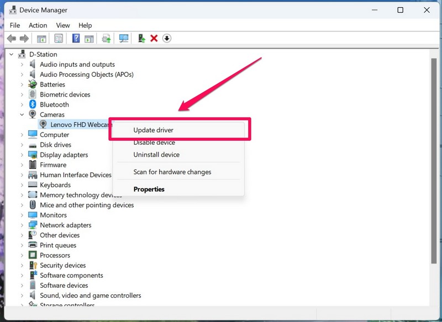Screen dimensions: 442x322
Task: Click the blue Help question mark icon
Action: pos(76,38)
